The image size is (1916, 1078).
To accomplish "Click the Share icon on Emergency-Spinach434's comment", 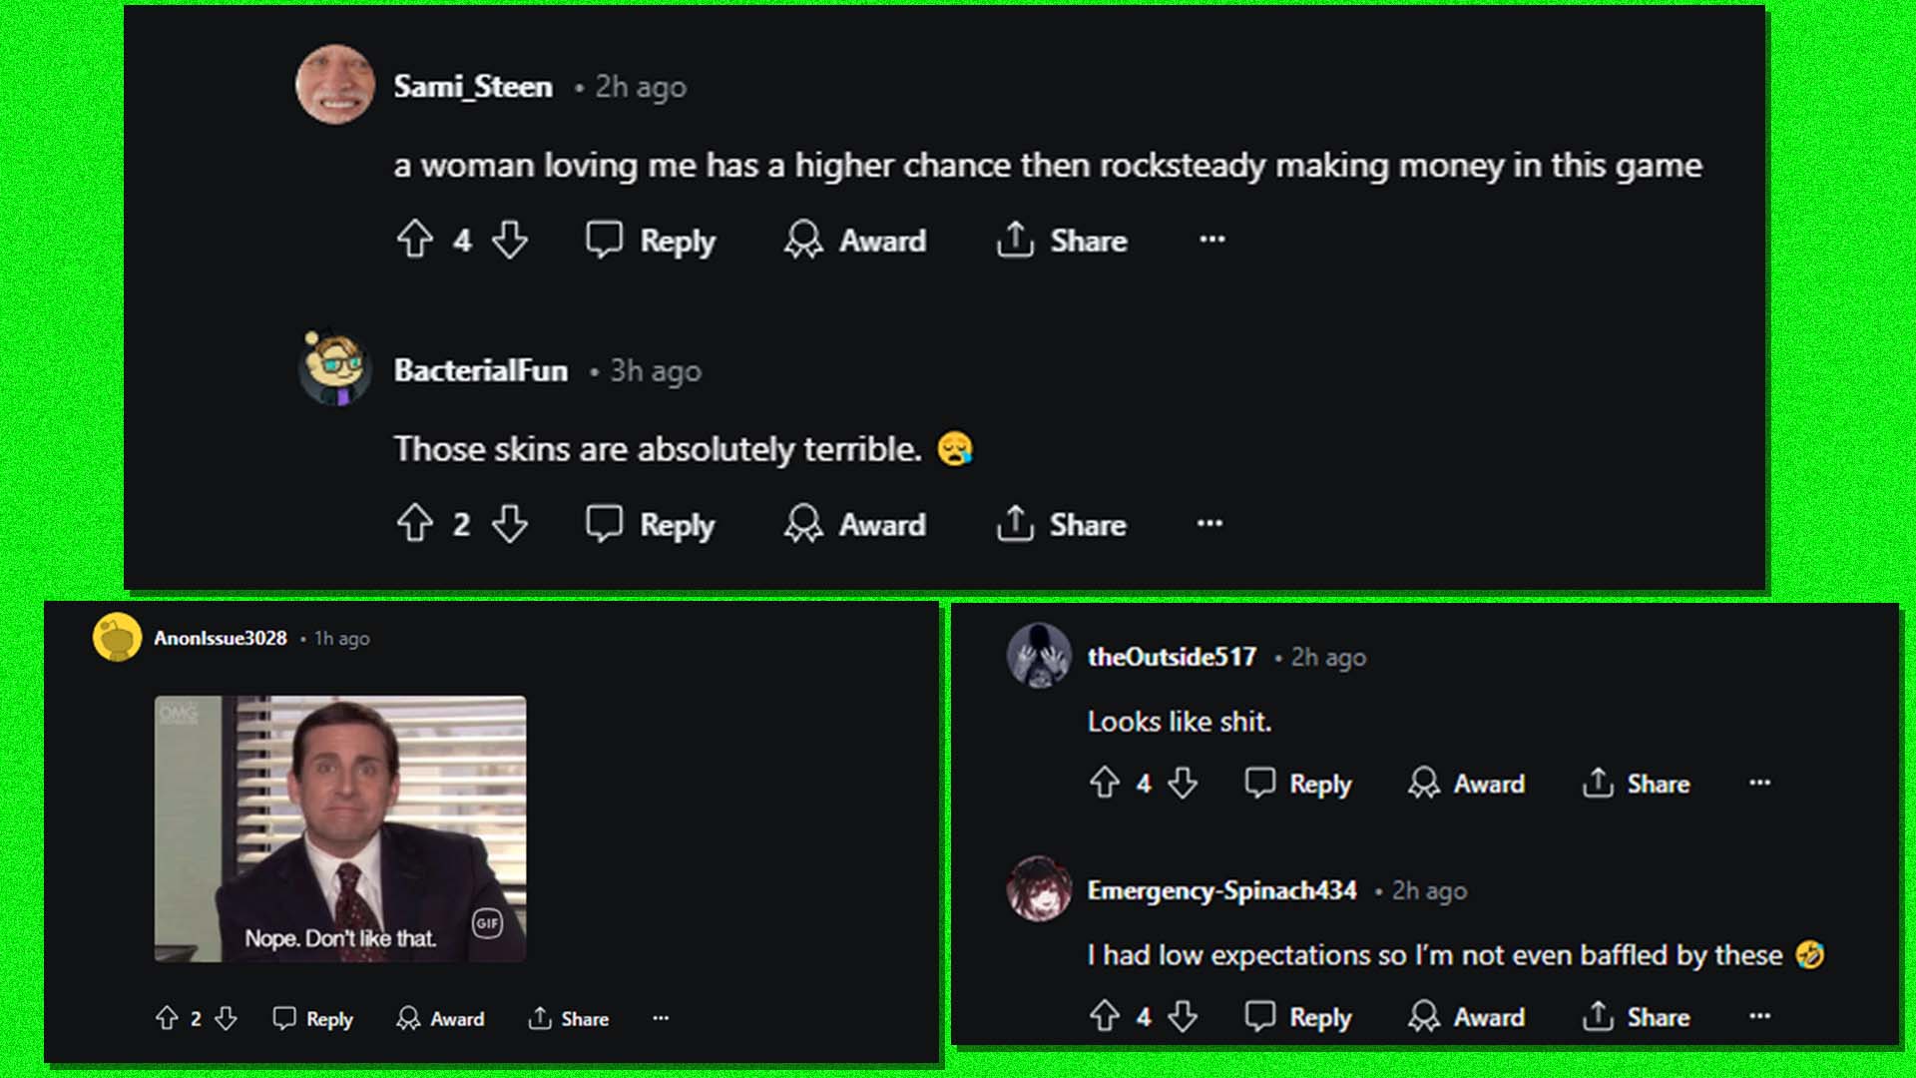I will pos(1598,1017).
